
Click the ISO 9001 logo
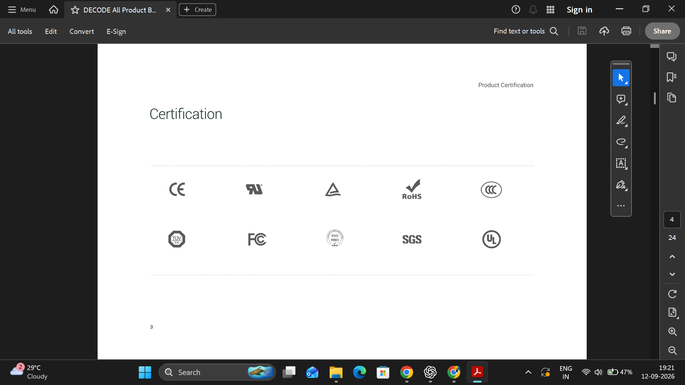coord(335,238)
